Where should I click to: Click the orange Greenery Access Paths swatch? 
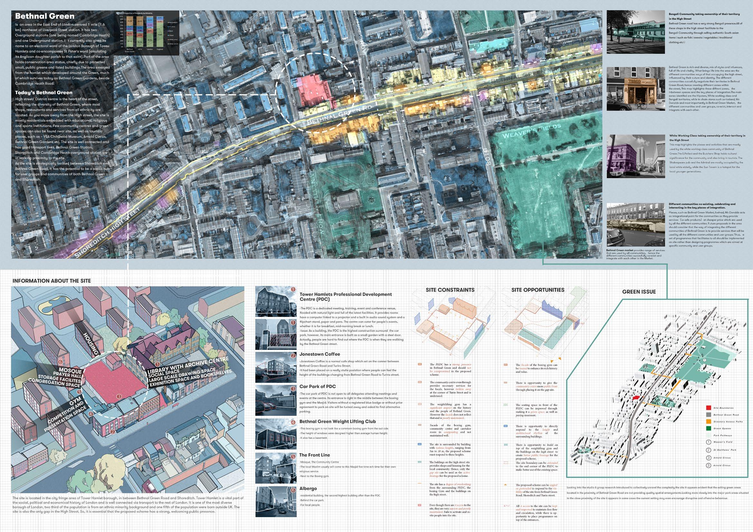point(708,422)
